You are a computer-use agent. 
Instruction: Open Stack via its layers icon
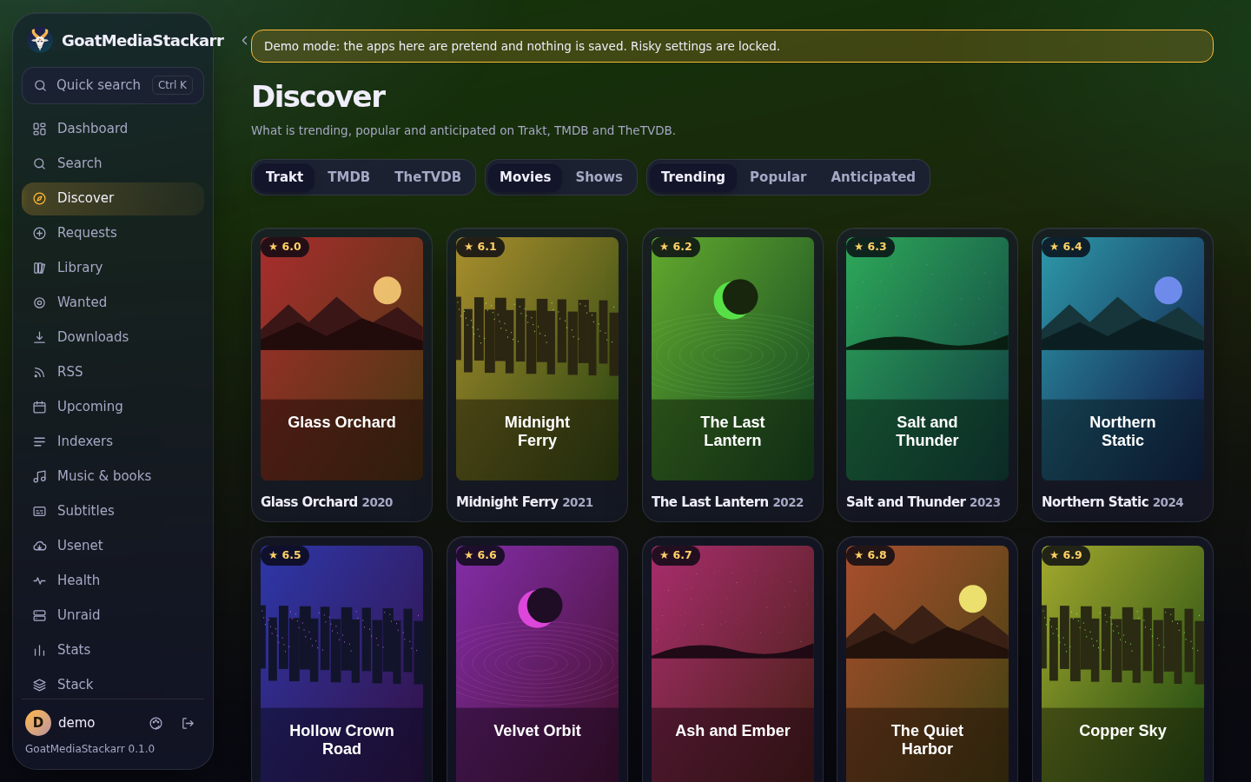click(x=39, y=685)
